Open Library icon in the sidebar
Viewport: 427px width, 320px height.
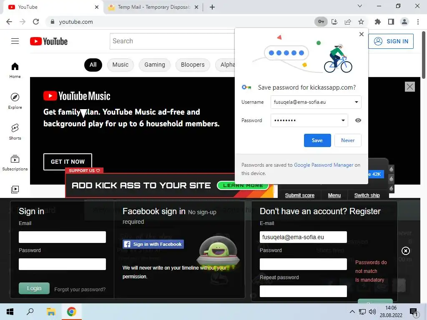point(15,190)
